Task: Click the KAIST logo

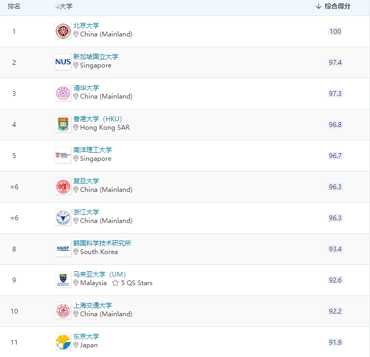Action: pos(63,248)
